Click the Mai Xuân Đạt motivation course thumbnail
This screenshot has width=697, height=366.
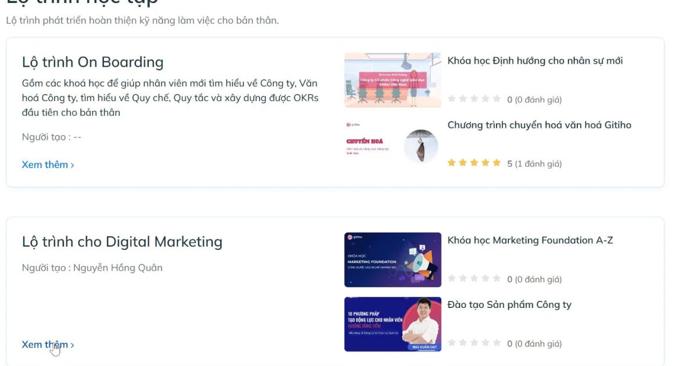[392, 324]
